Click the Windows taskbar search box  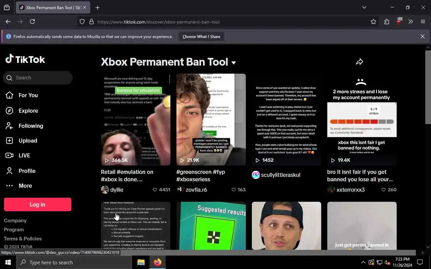click(74, 262)
